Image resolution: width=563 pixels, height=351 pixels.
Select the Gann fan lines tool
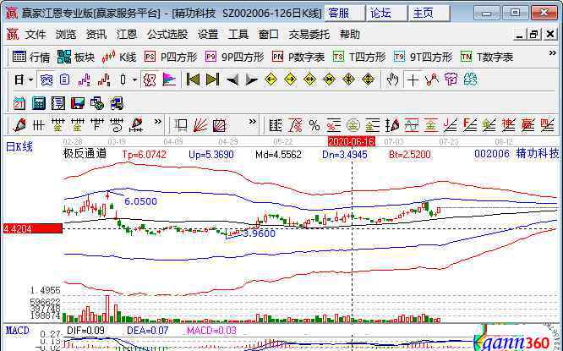coord(200,125)
